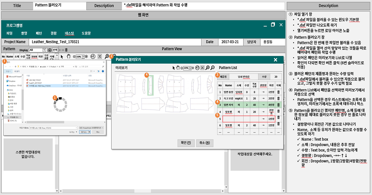This screenshot has width=372, height=195.
Task: Click the trash icon in Pattern panel header
Action: (x=66, y=50)
